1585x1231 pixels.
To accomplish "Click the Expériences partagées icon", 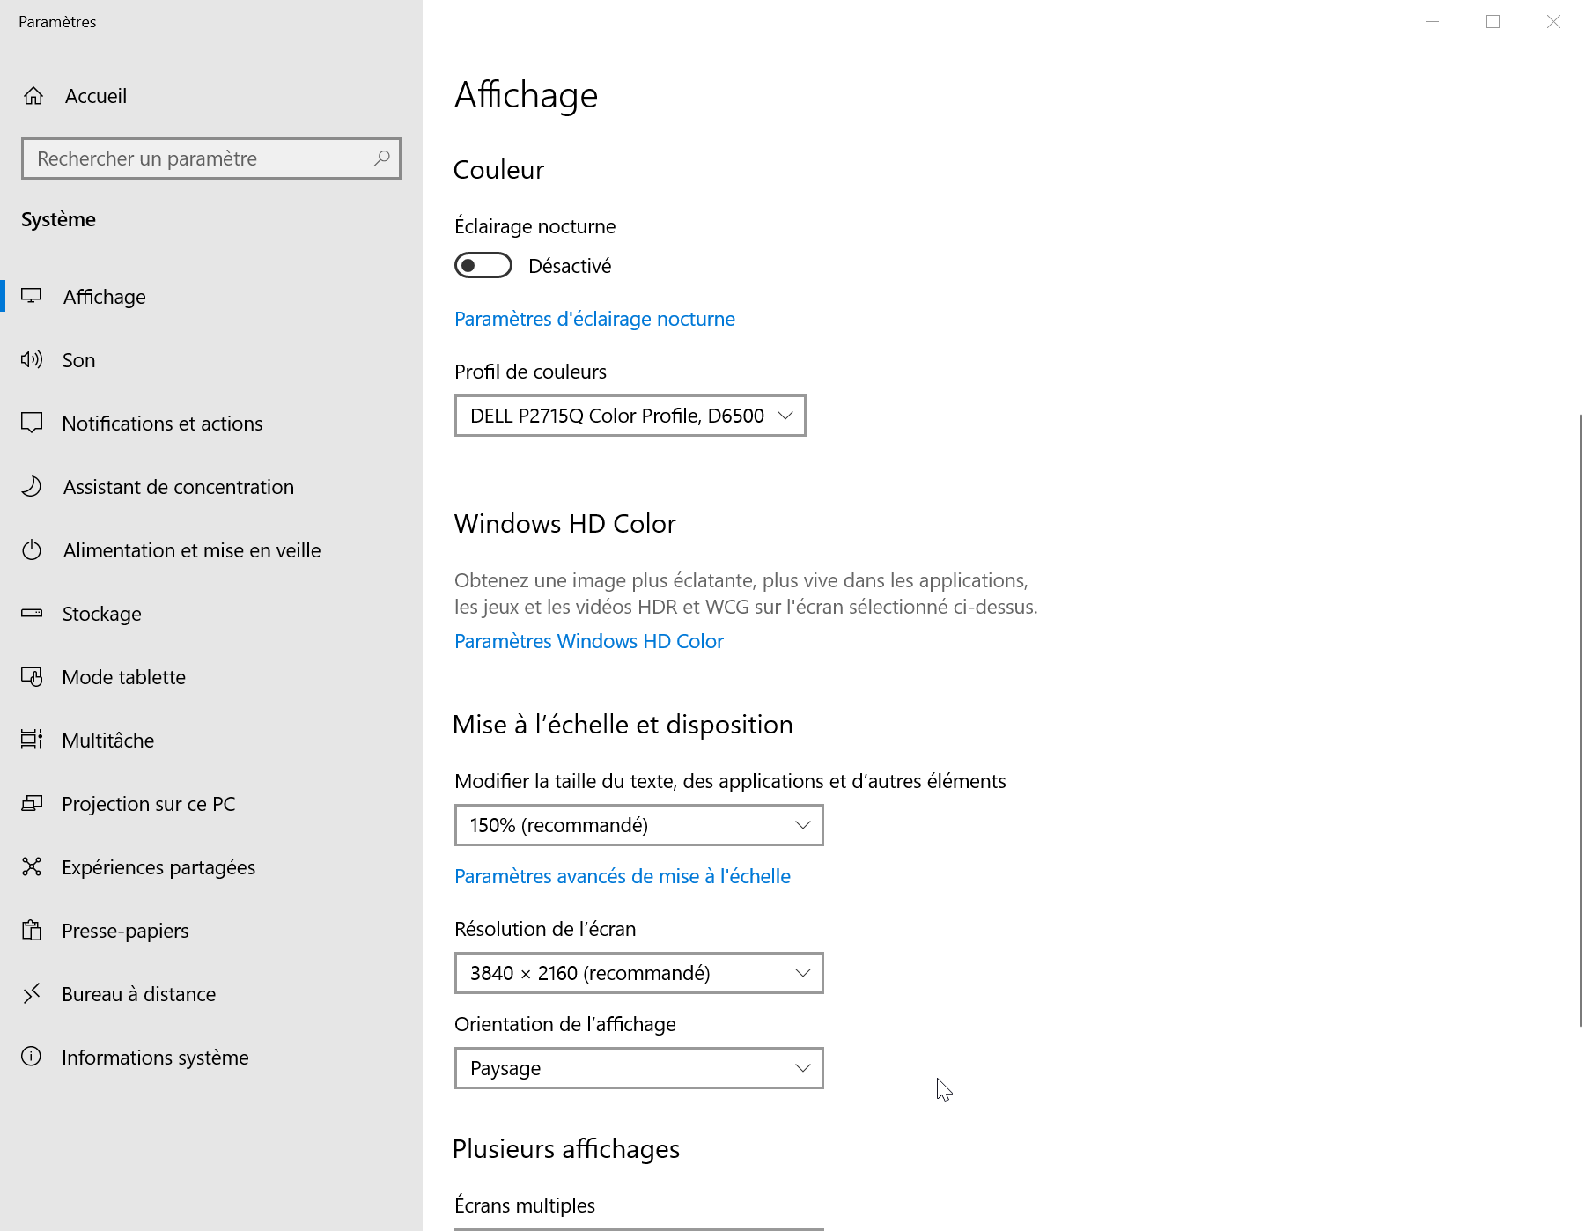I will 32,866.
